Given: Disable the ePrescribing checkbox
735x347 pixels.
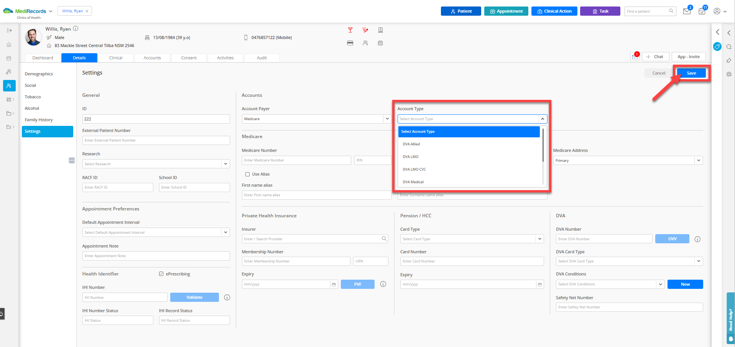Looking at the screenshot, I should click(x=161, y=274).
